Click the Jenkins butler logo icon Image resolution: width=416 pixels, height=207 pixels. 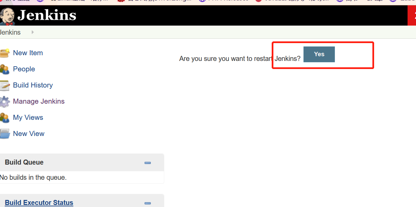(7, 16)
